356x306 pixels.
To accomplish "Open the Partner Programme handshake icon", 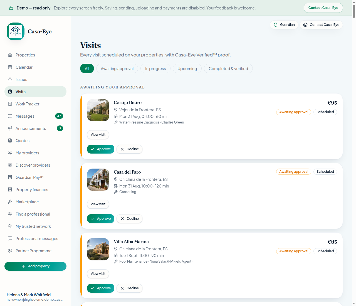I will coord(10,251).
